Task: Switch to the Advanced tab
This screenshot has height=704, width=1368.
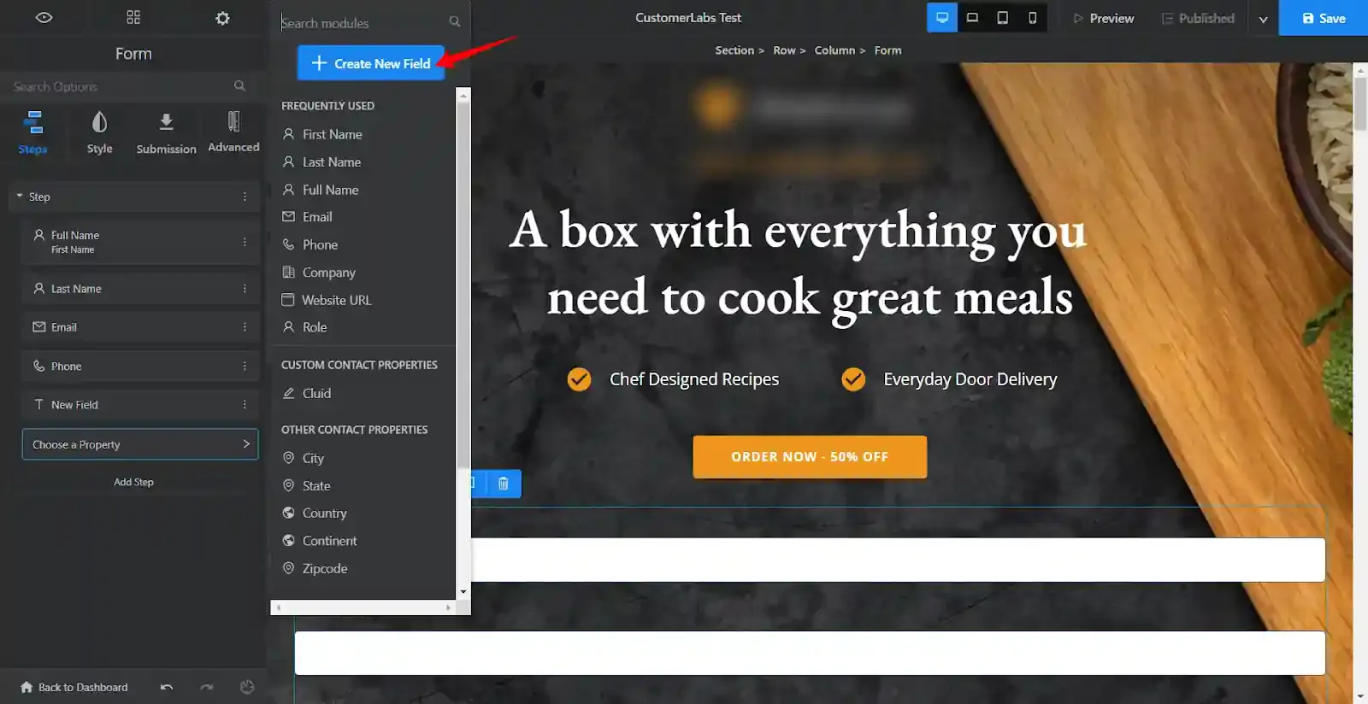Action: coord(233,132)
